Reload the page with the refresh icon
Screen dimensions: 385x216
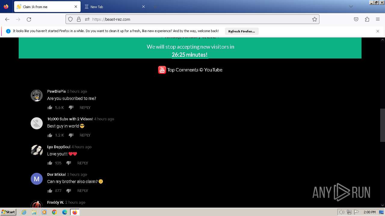click(29, 19)
